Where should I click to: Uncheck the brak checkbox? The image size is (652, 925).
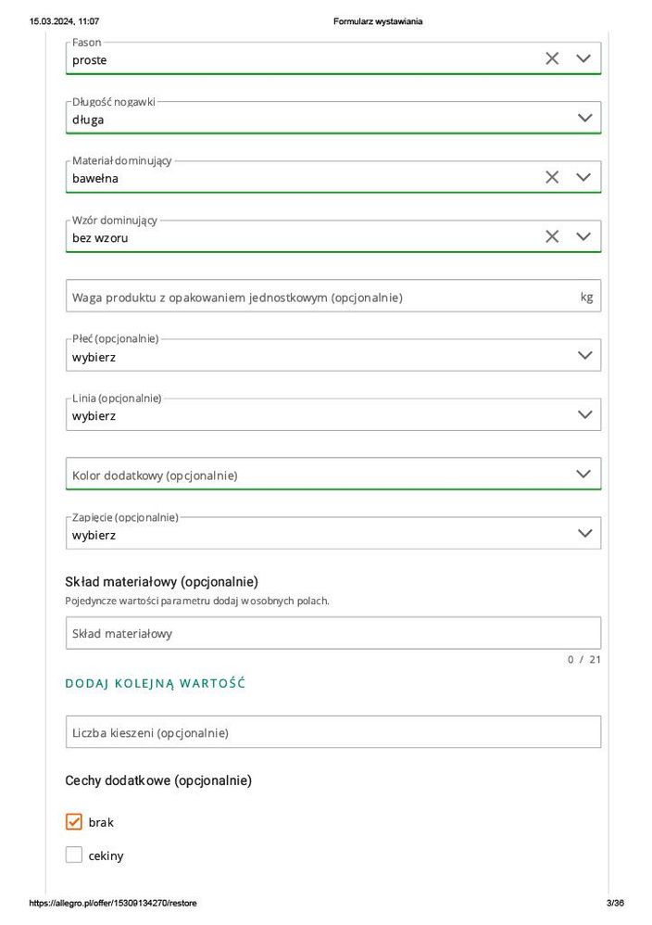[x=74, y=821]
